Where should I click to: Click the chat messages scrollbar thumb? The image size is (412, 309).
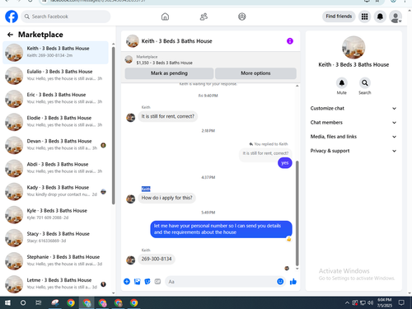click(297, 213)
